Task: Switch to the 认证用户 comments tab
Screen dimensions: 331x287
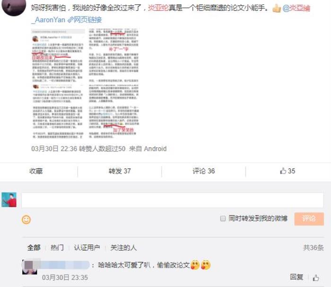Action: pyautogui.click(x=87, y=248)
